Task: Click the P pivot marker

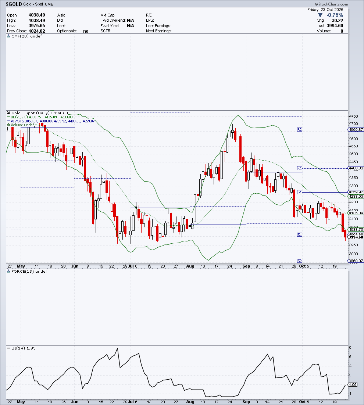Action: click(x=299, y=192)
